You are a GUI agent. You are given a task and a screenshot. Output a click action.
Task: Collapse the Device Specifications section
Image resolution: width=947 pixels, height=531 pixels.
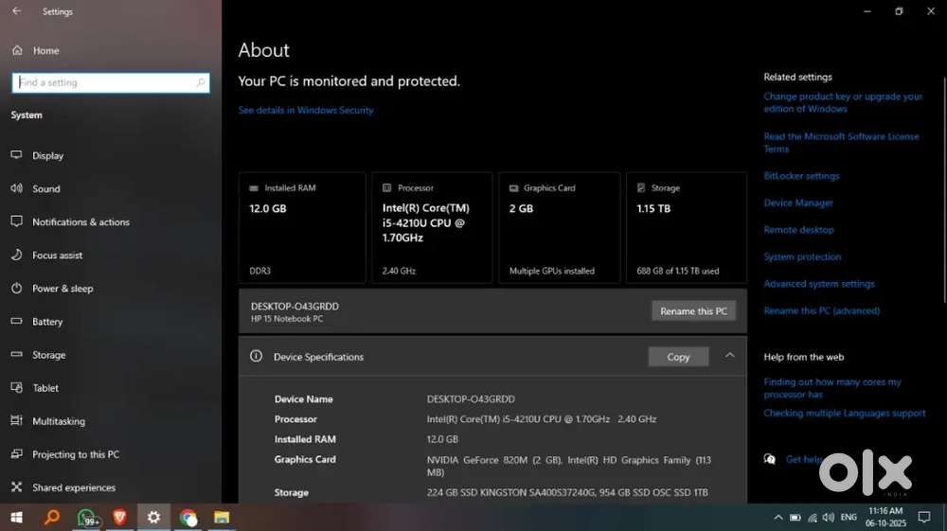(x=729, y=356)
